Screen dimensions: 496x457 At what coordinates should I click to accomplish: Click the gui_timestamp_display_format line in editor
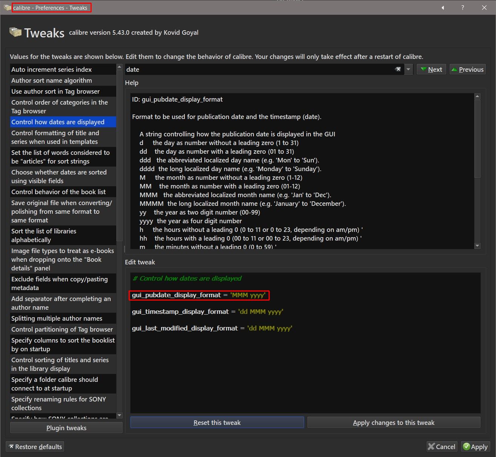coord(207,312)
